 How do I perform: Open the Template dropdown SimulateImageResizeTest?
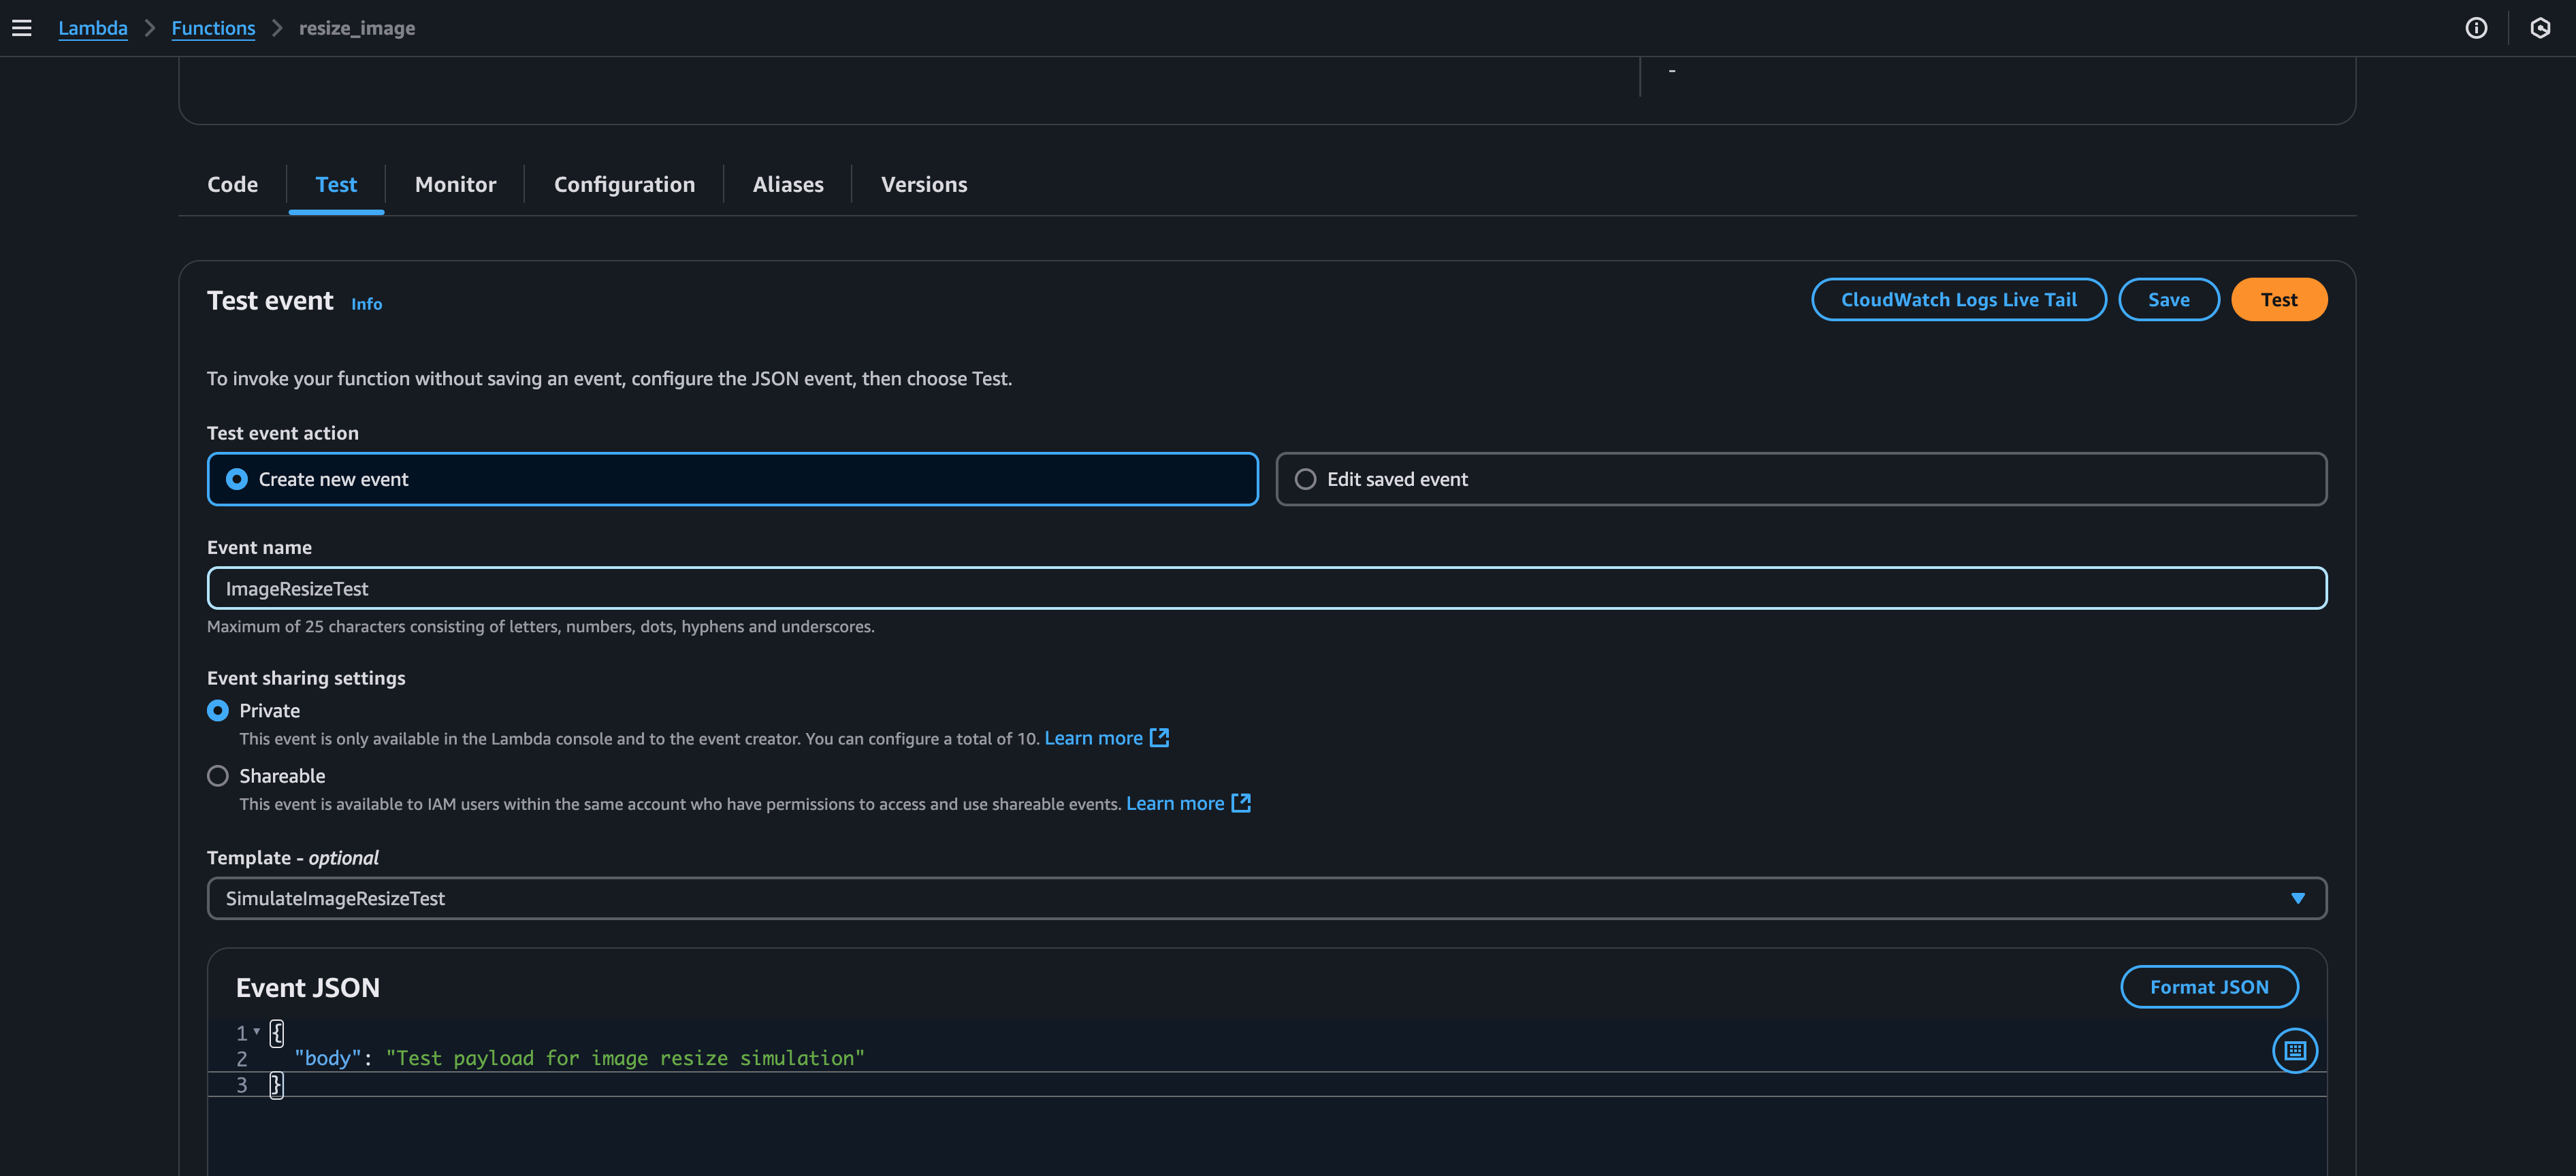[1267, 898]
